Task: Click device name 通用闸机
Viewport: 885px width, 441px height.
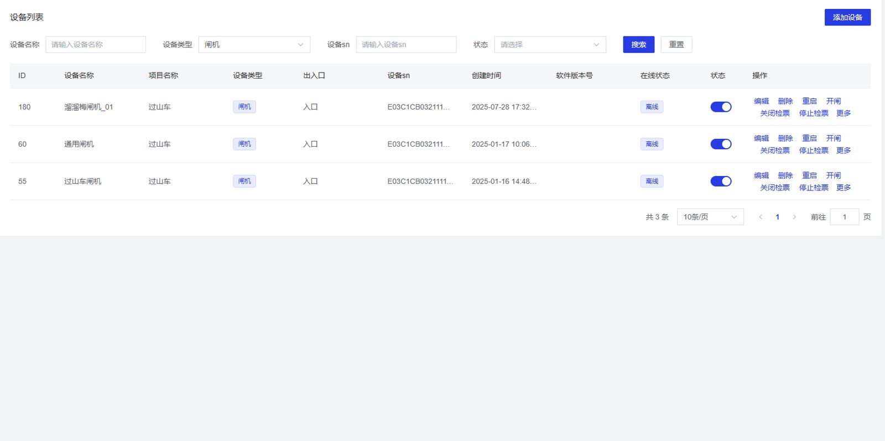Action: (x=79, y=144)
